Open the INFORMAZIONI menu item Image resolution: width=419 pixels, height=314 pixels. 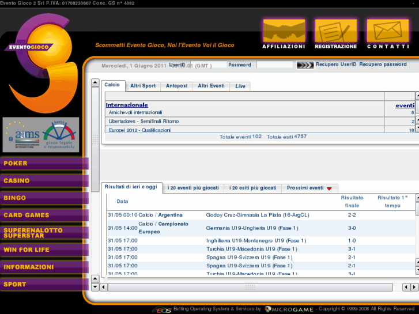tap(44, 267)
